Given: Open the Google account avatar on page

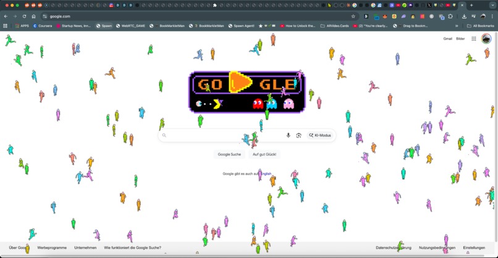Looking at the screenshot, I should click(x=486, y=39).
